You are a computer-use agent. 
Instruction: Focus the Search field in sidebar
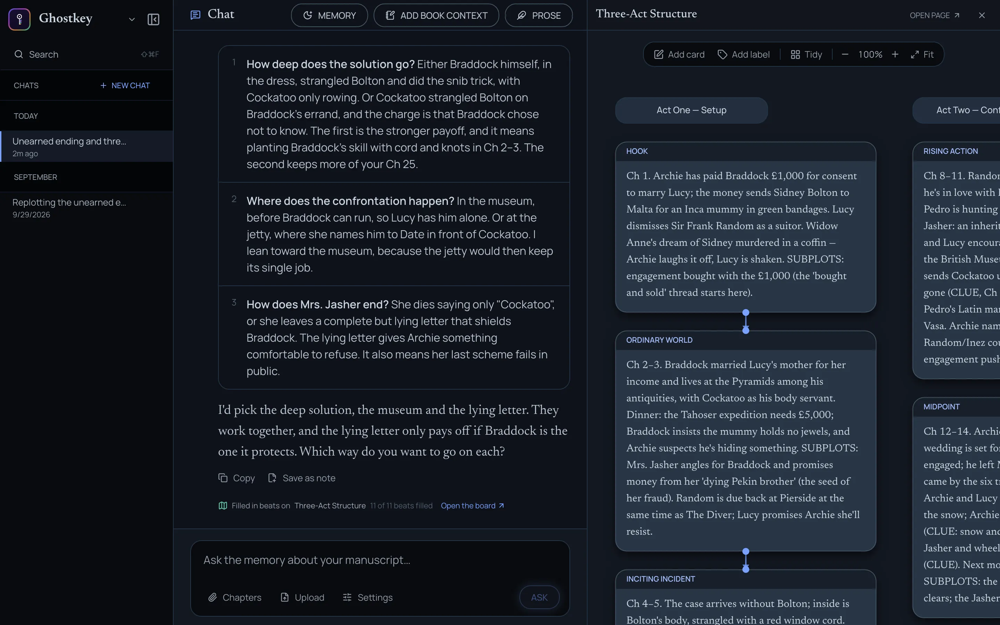(x=86, y=54)
